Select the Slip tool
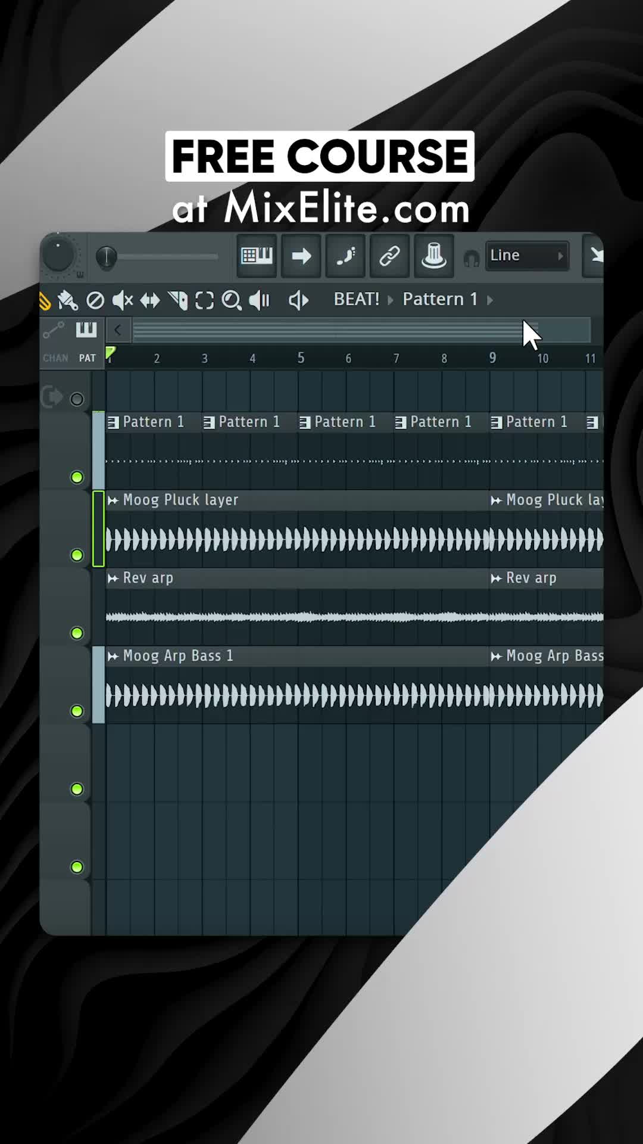 click(150, 300)
